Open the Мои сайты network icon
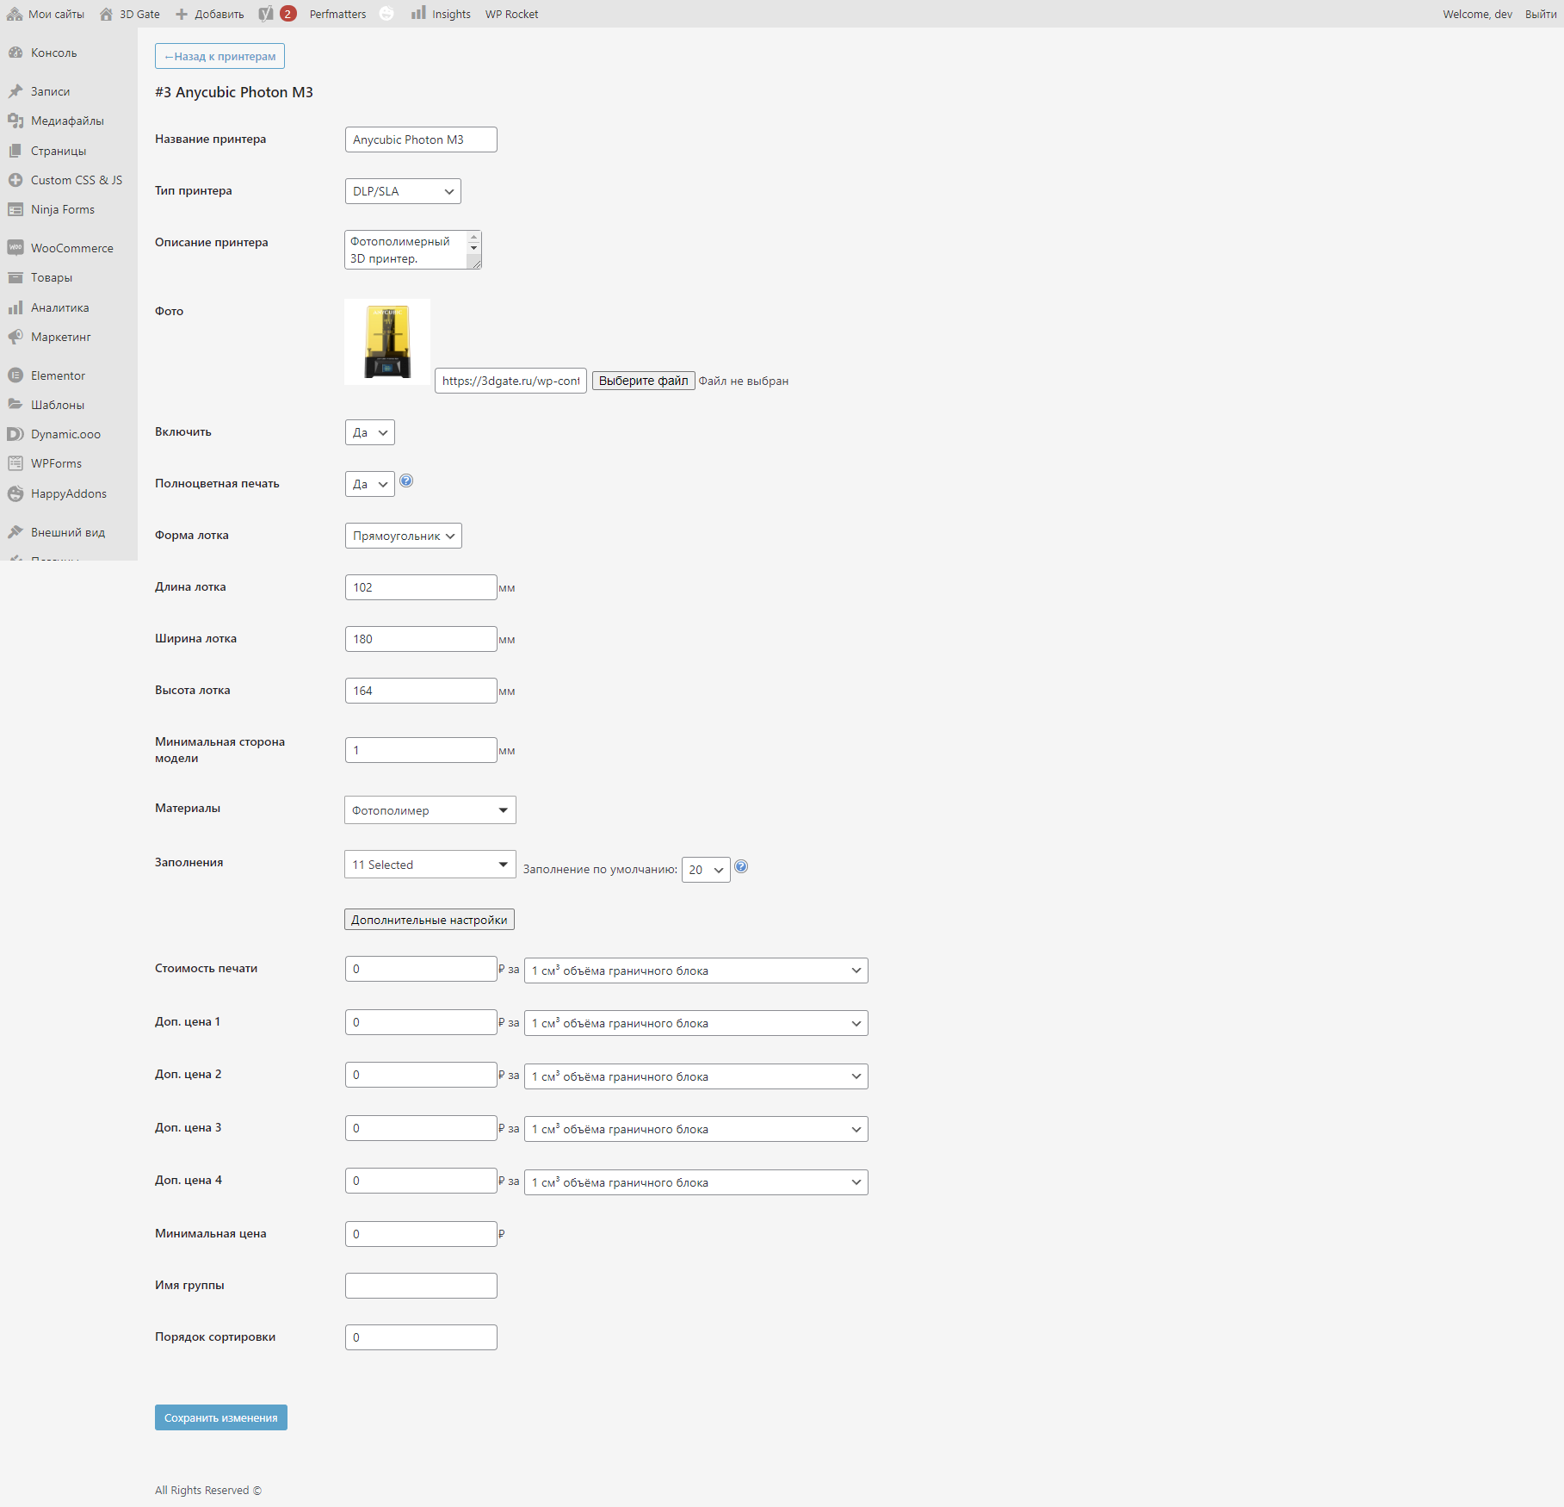The height and width of the screenshot is (1507, 1564). [15, 14]
